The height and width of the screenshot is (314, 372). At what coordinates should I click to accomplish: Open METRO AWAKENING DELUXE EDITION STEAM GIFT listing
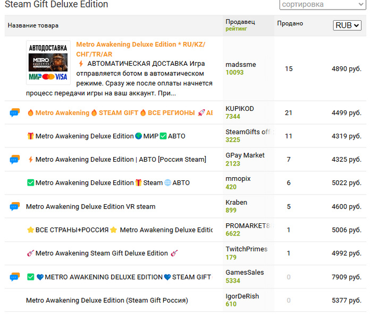120,277
